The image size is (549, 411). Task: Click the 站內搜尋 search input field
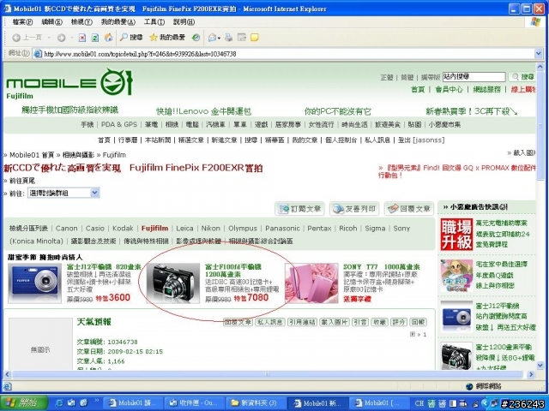(474, 77)
